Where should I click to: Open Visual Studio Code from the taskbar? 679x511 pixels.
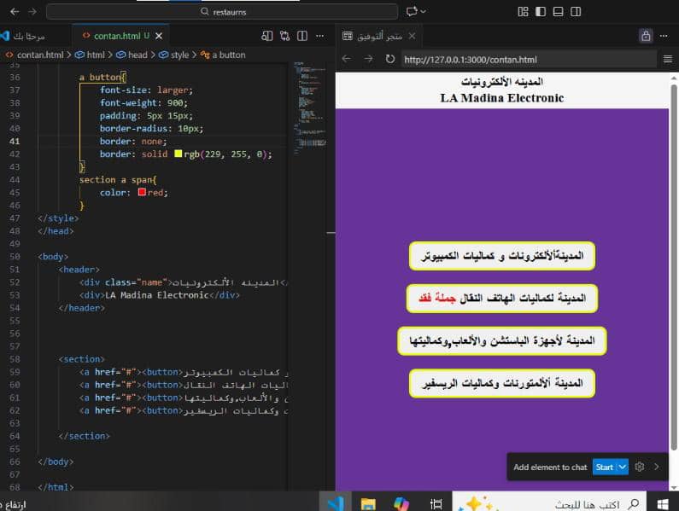coord(335,502)
